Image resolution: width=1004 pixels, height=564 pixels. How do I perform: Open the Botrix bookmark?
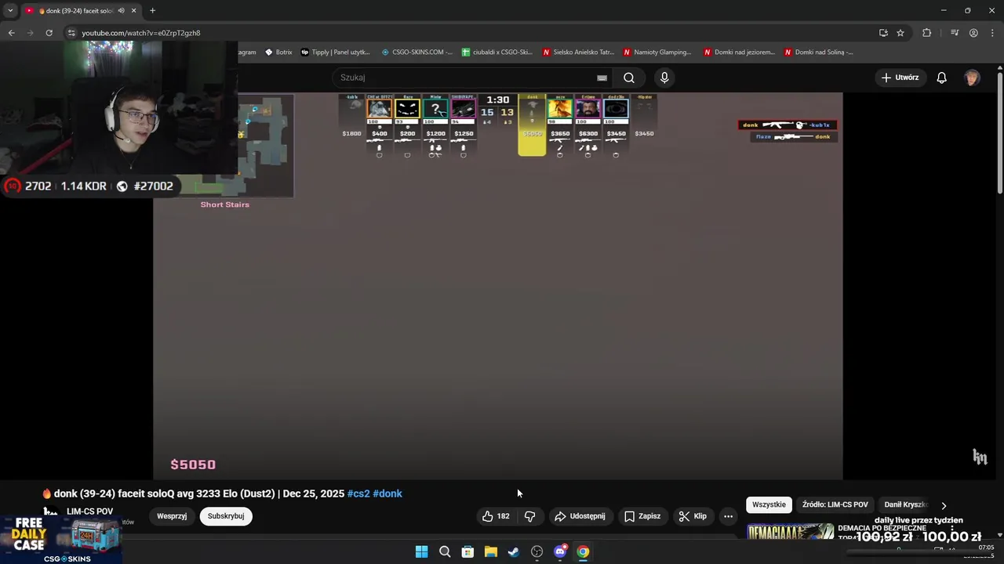click(278, 52)
